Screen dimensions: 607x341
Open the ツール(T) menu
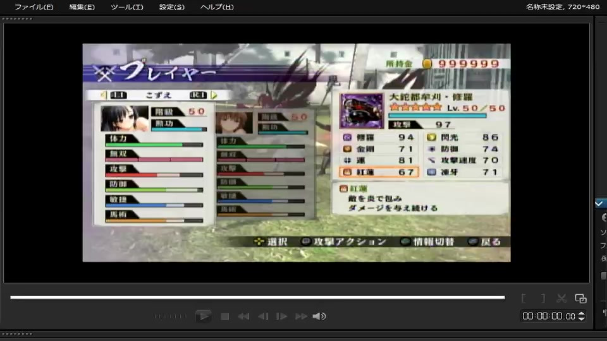(x=126, y=7)
